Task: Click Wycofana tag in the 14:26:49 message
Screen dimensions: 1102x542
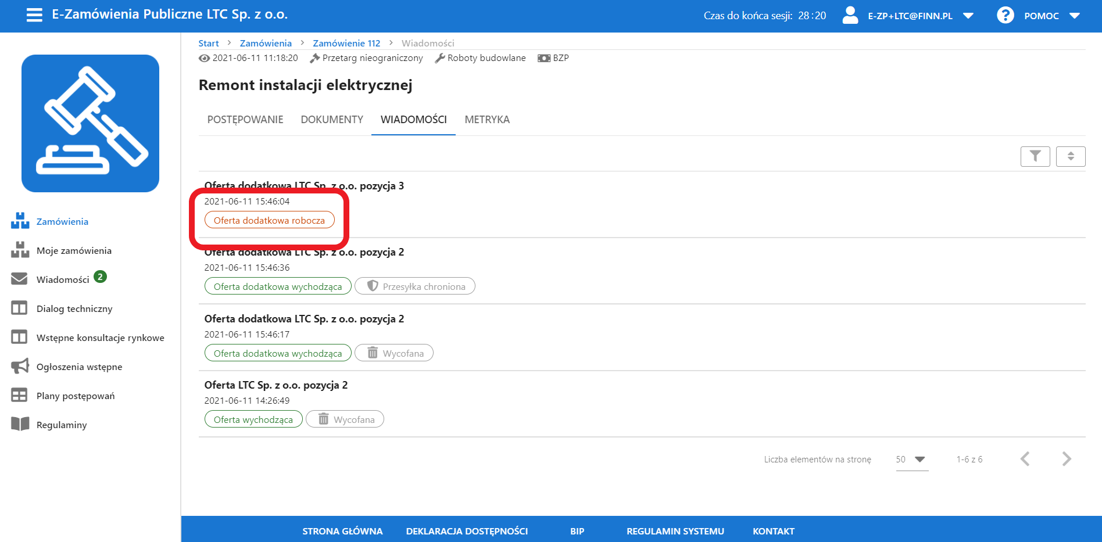Action: pos(345,419)
